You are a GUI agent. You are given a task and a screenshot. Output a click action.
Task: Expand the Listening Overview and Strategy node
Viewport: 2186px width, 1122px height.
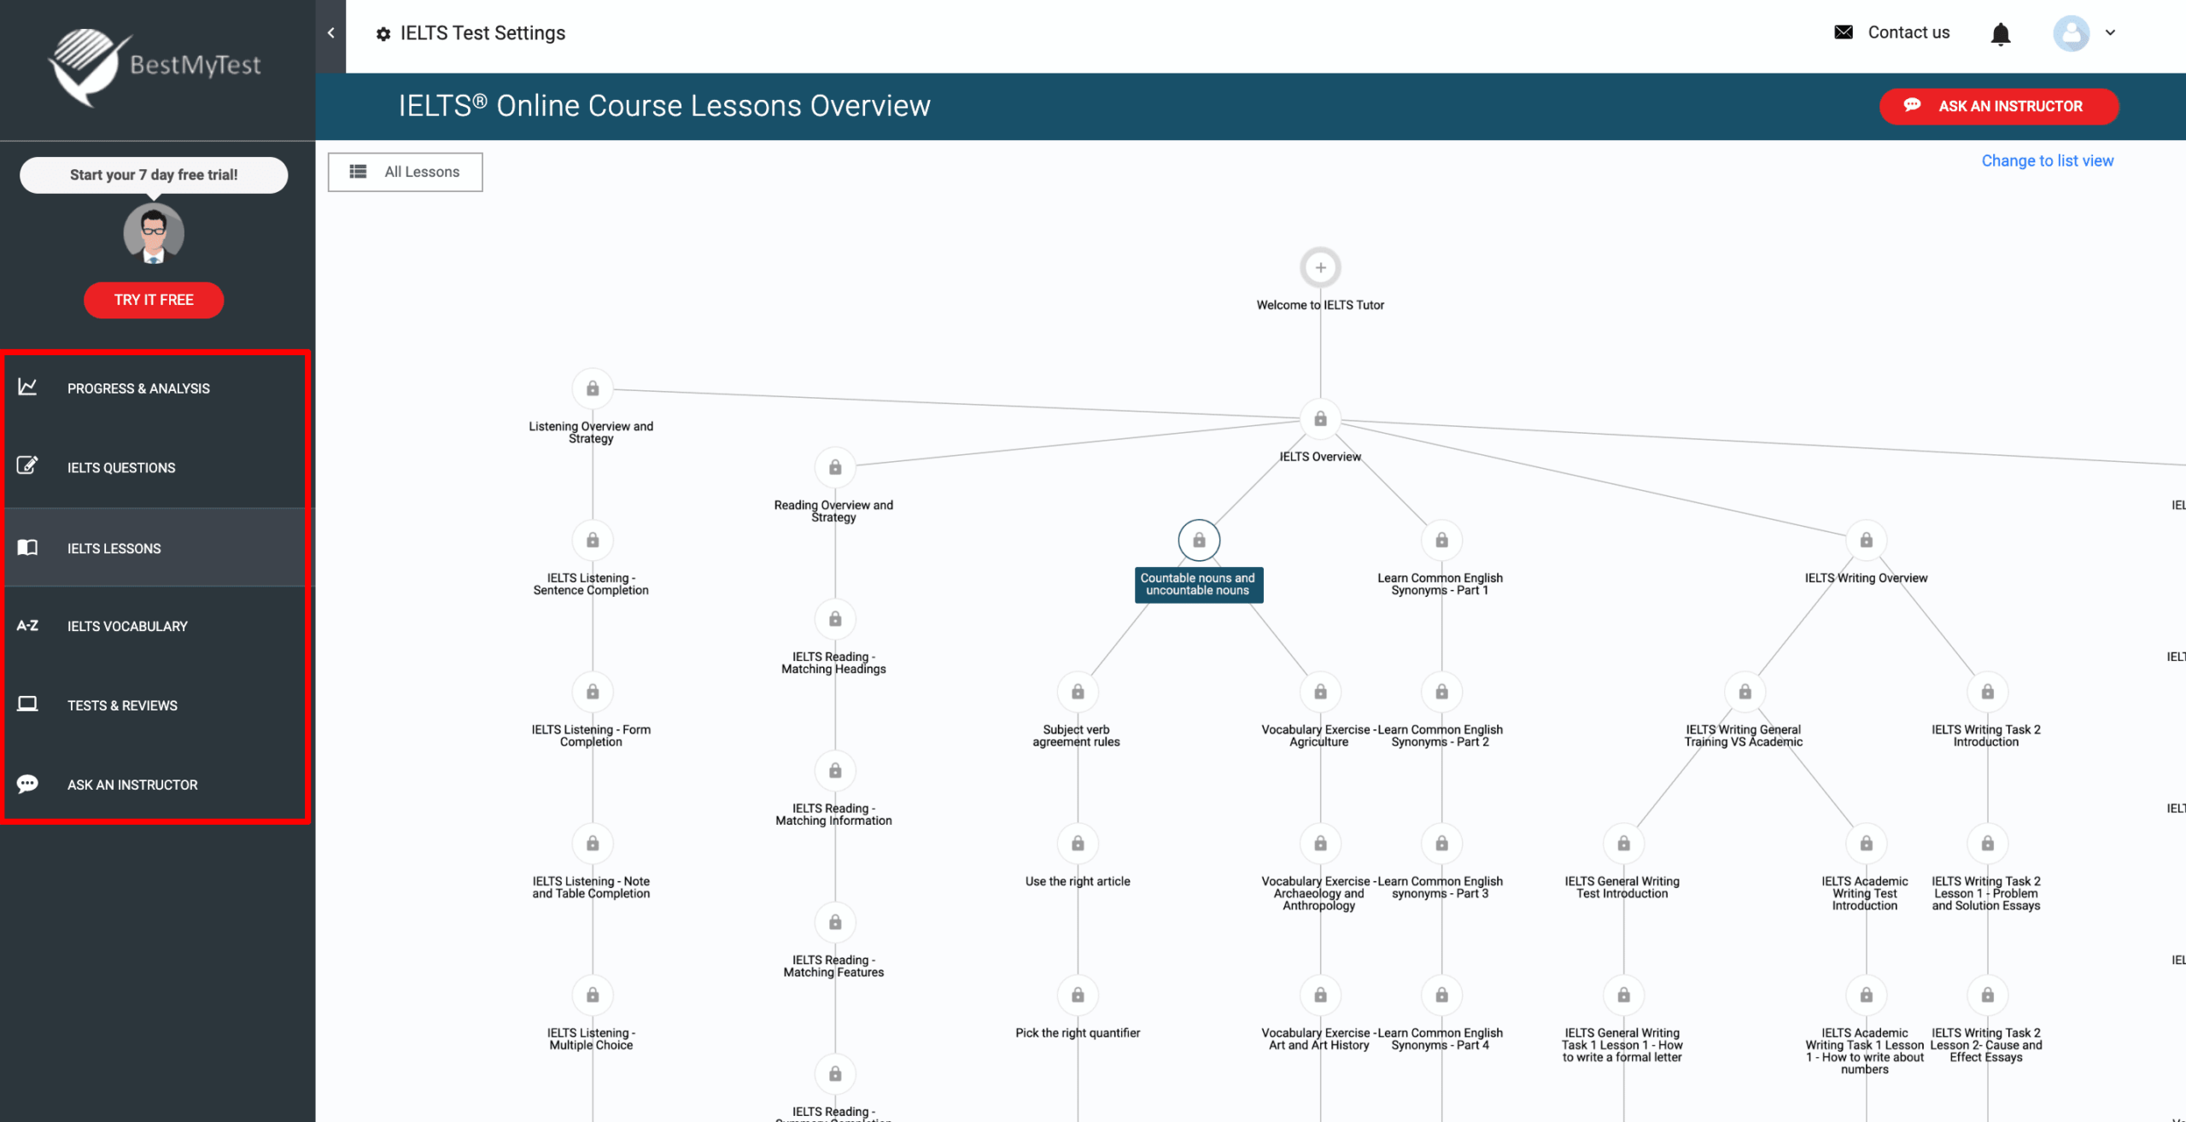pyautogui.click(x=593, y=388)
